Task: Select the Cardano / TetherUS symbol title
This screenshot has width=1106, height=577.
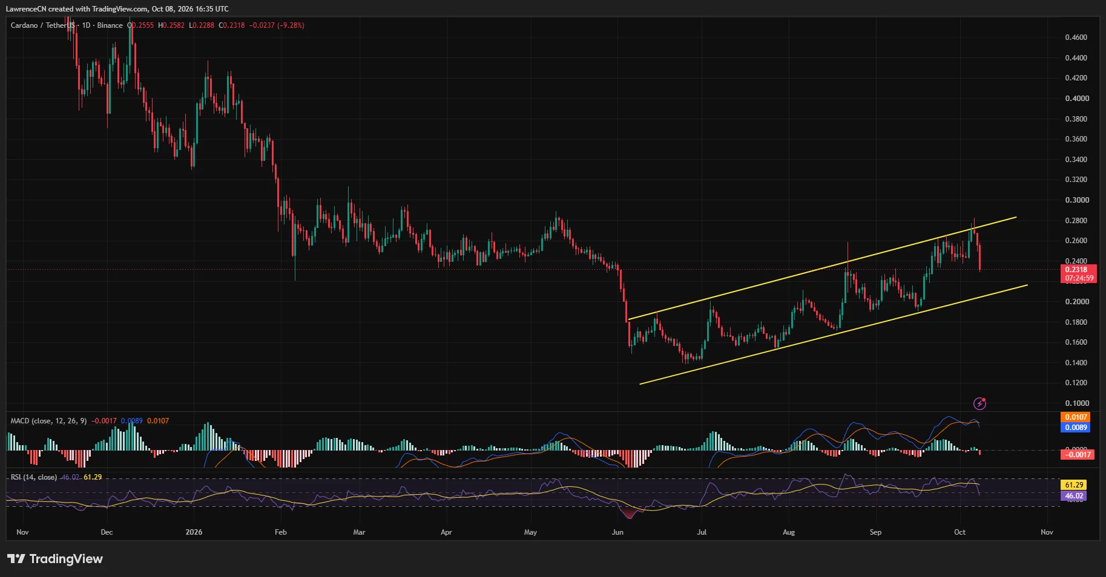Action: tap(42, 25)
